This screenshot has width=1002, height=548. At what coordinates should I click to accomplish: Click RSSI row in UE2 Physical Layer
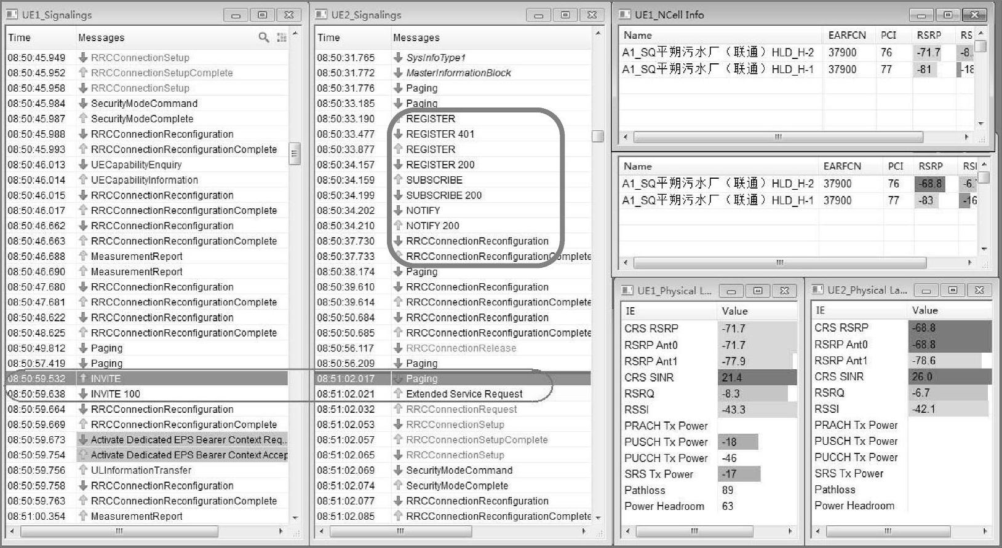[x=902, y=409]
